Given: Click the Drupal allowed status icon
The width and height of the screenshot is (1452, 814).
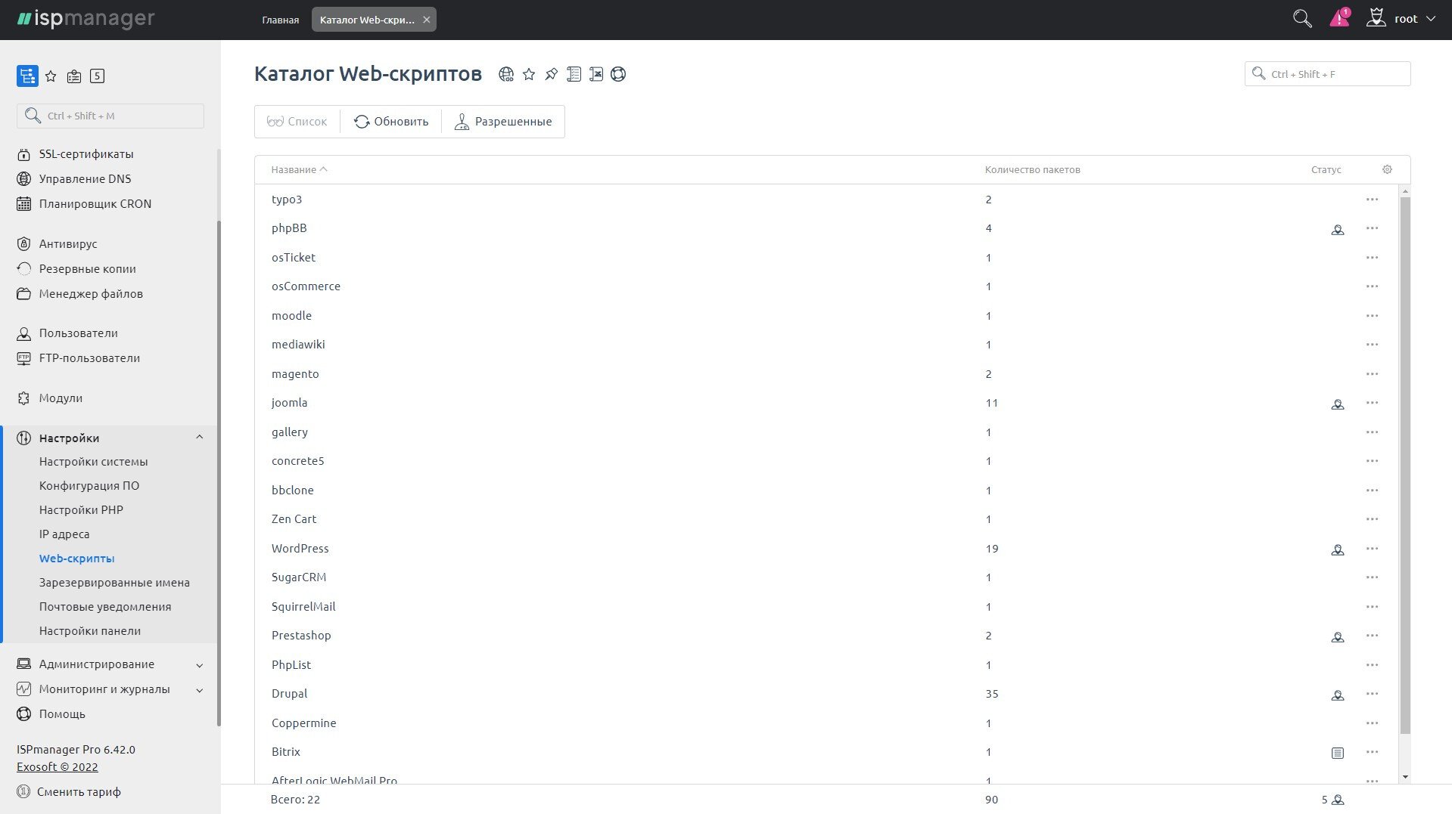Looking at the screenshot, I should [x=1337, y=695].
